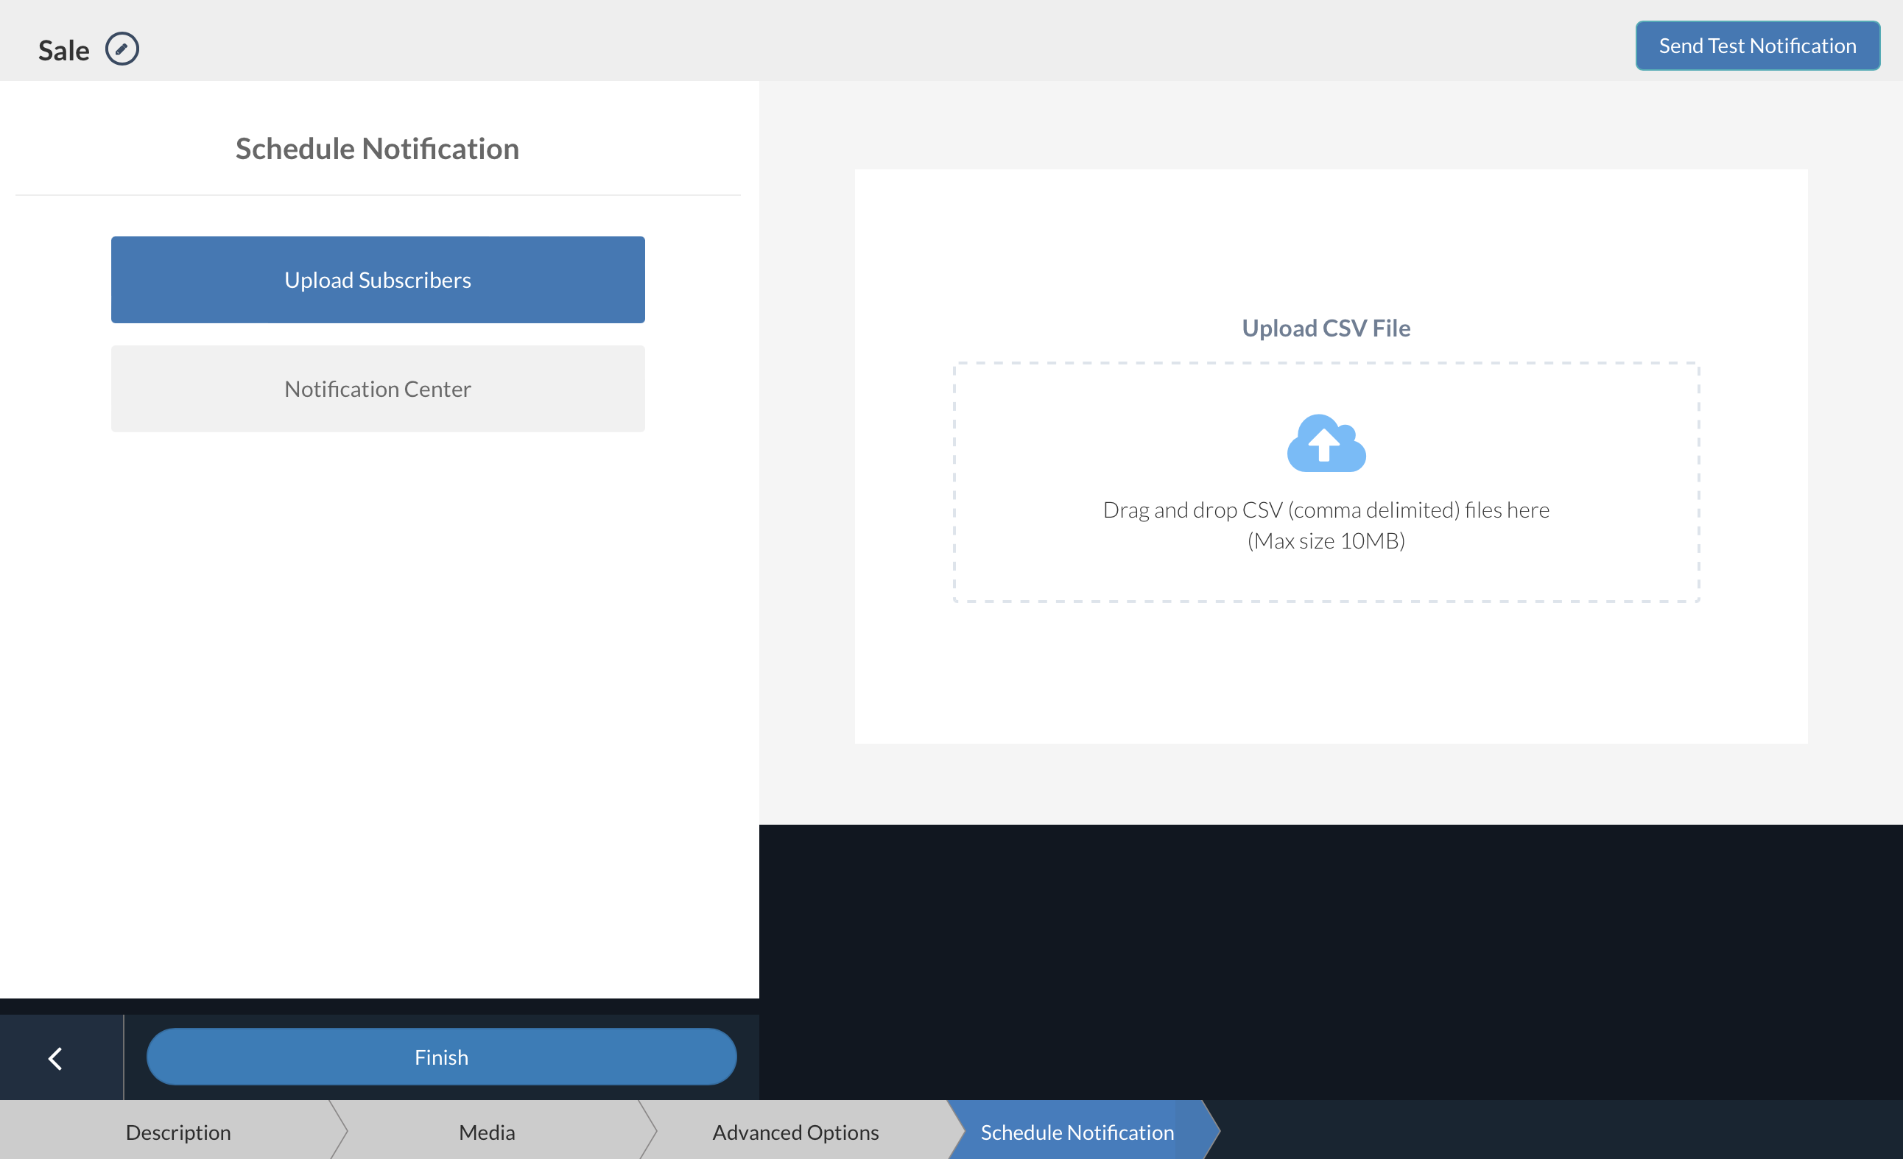This screenshot has width=1903, height=1159.
Task: Click the back arrow chevron
Action: (56, 1058)
